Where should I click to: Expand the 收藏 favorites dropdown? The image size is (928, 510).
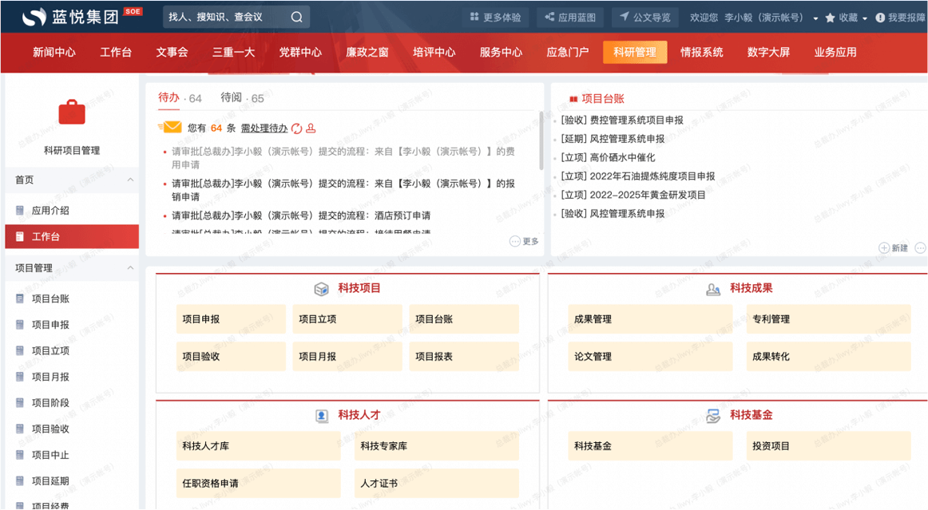click(865, 18)
